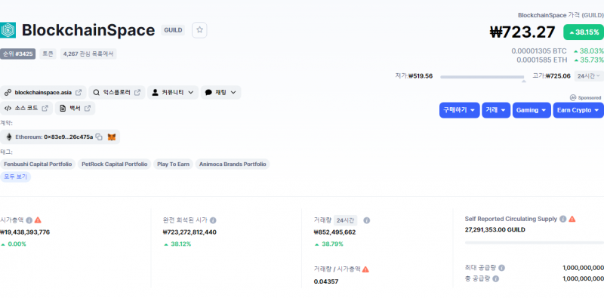
Task: Click the 24시간 selector next to 거래량
Action: pos(345,220)
